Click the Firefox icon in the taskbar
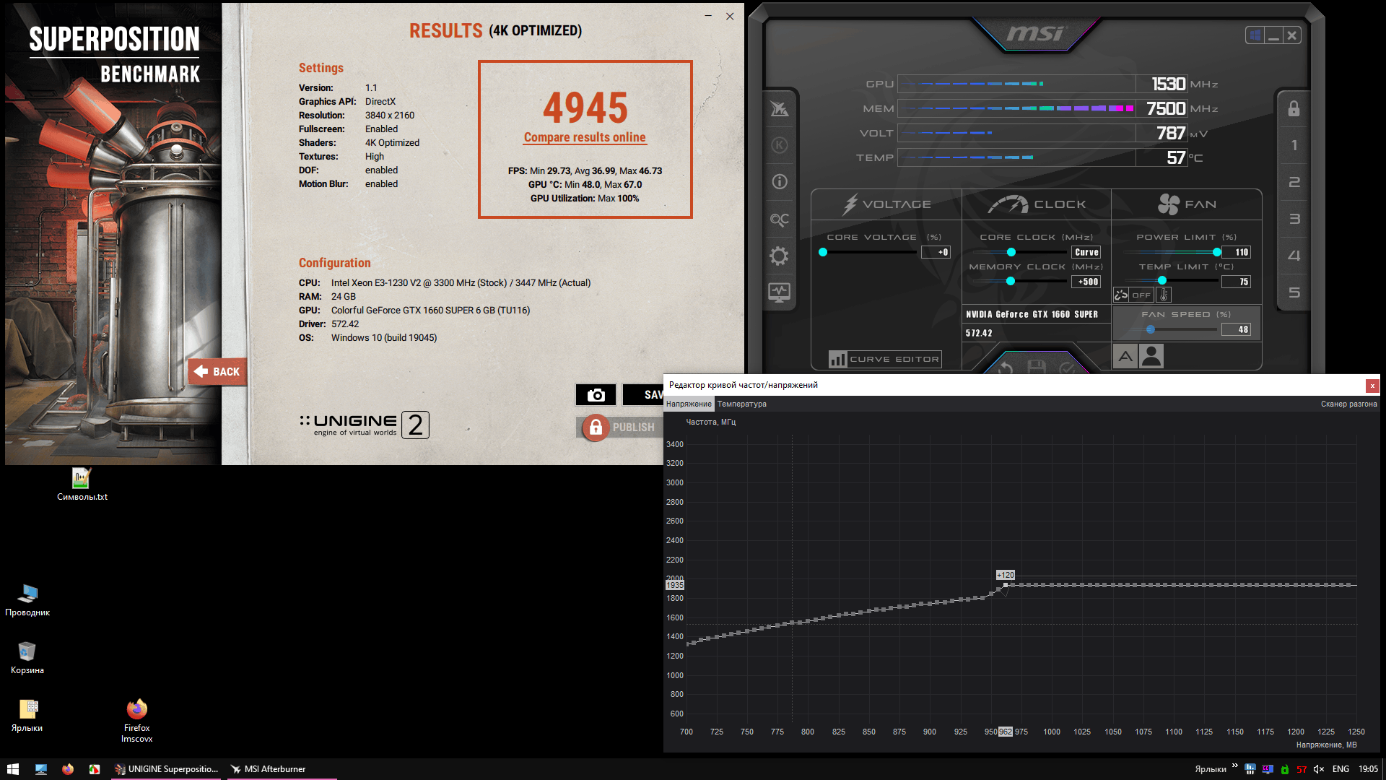The width and height of the screenshot is (1386, 780). [68, 769]
